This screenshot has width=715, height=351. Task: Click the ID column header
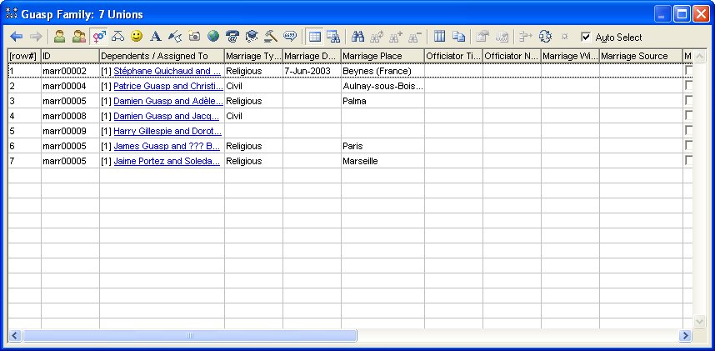(70, 56)
